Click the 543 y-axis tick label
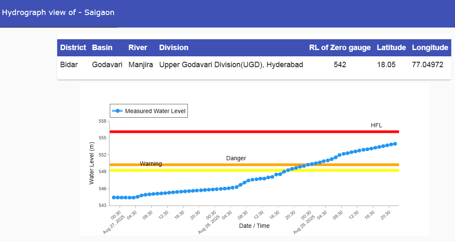This screenshot has width=455, height=242. tap(102, 205)
